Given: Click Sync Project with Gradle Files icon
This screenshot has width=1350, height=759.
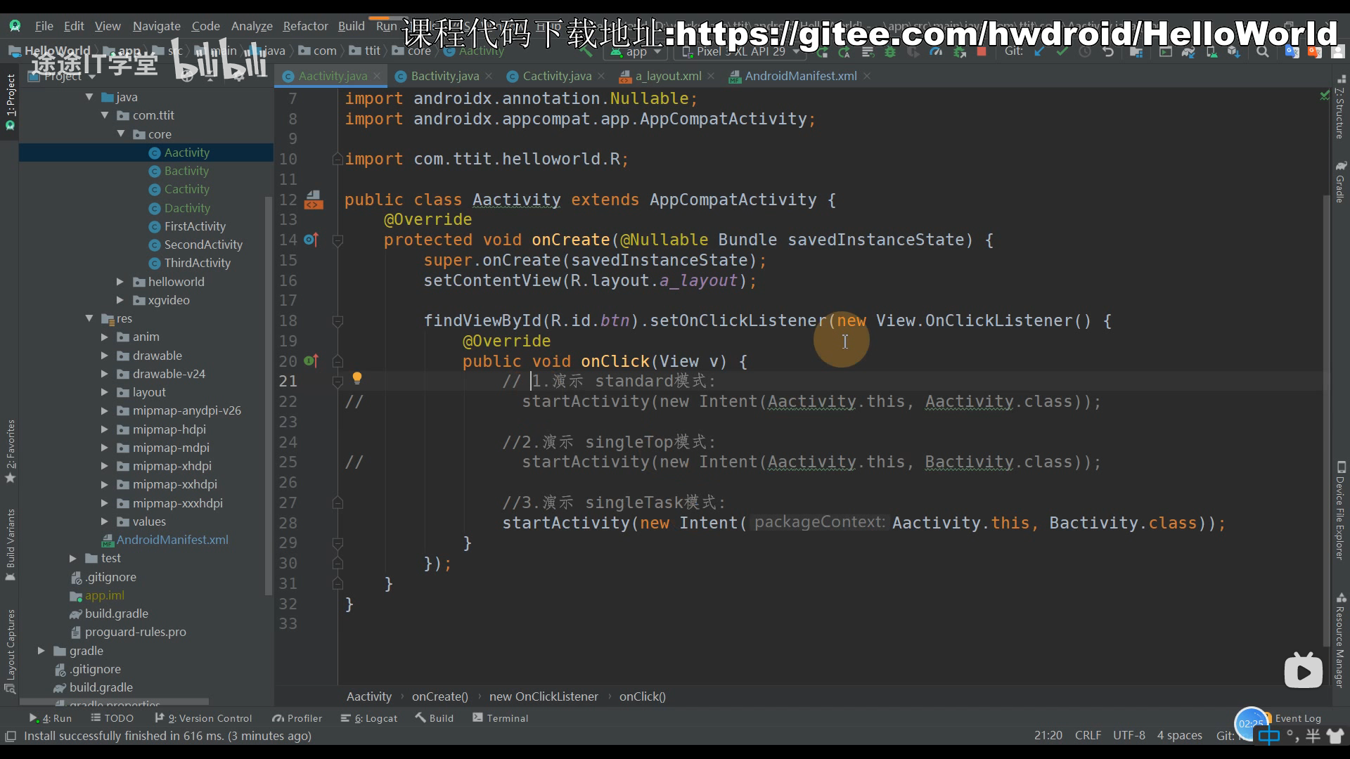Looking at the screenshot, I should [1188, 51].
